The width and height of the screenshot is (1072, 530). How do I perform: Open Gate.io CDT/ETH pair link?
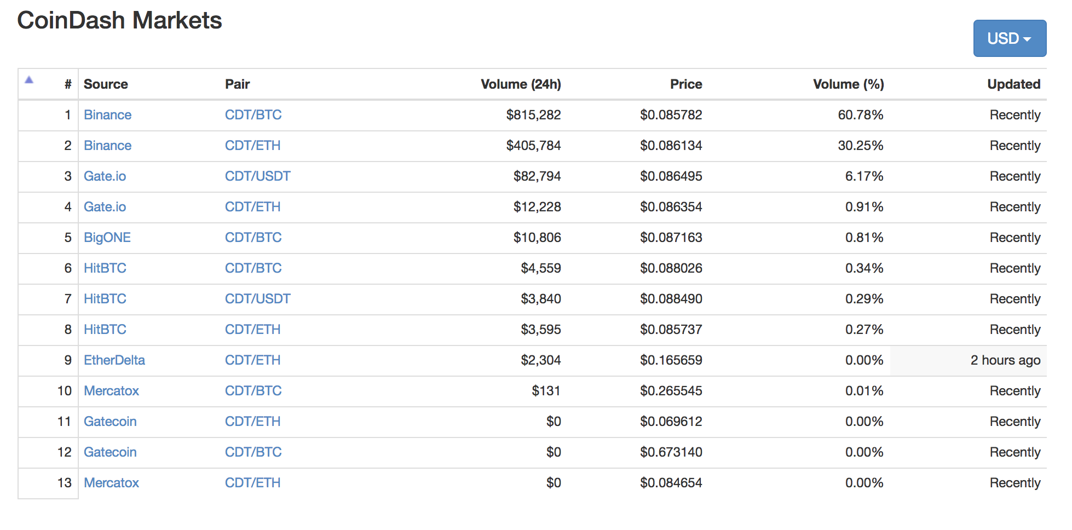[x=252, y=207]
